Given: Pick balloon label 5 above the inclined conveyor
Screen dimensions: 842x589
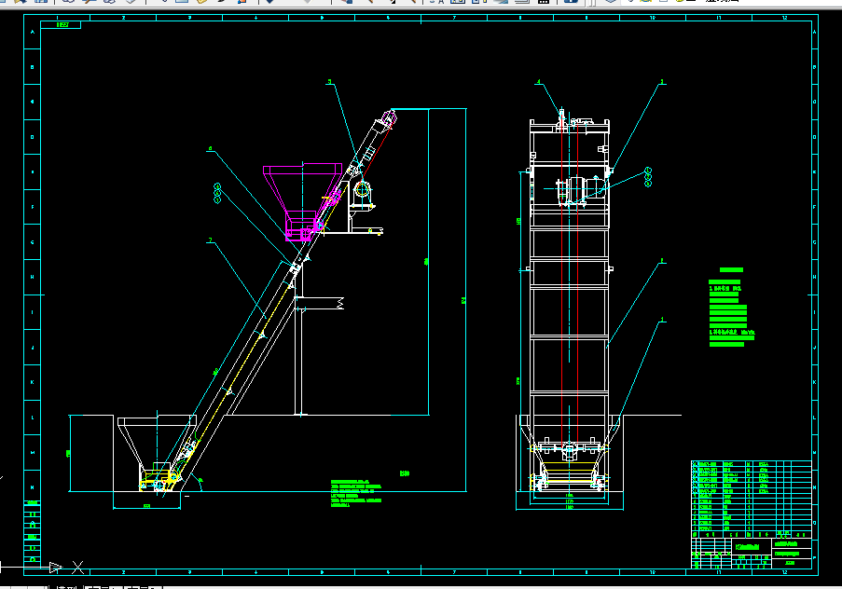Looking at the screenshot, I should pyautogui.click(x=330, y=82).
